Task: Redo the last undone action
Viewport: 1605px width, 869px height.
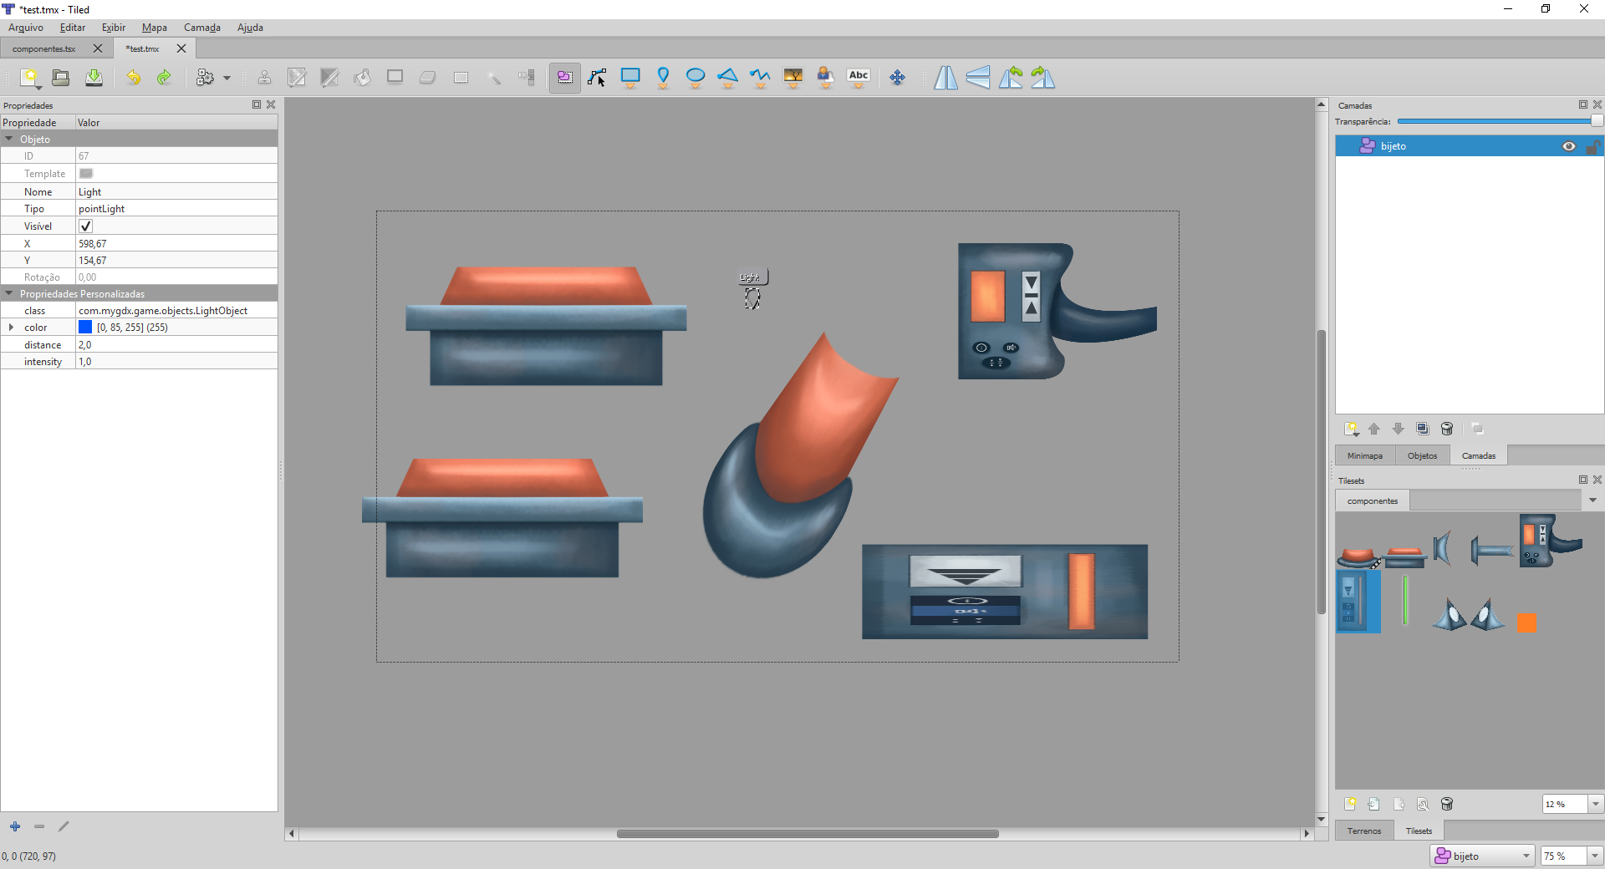Action: (165, 78)
